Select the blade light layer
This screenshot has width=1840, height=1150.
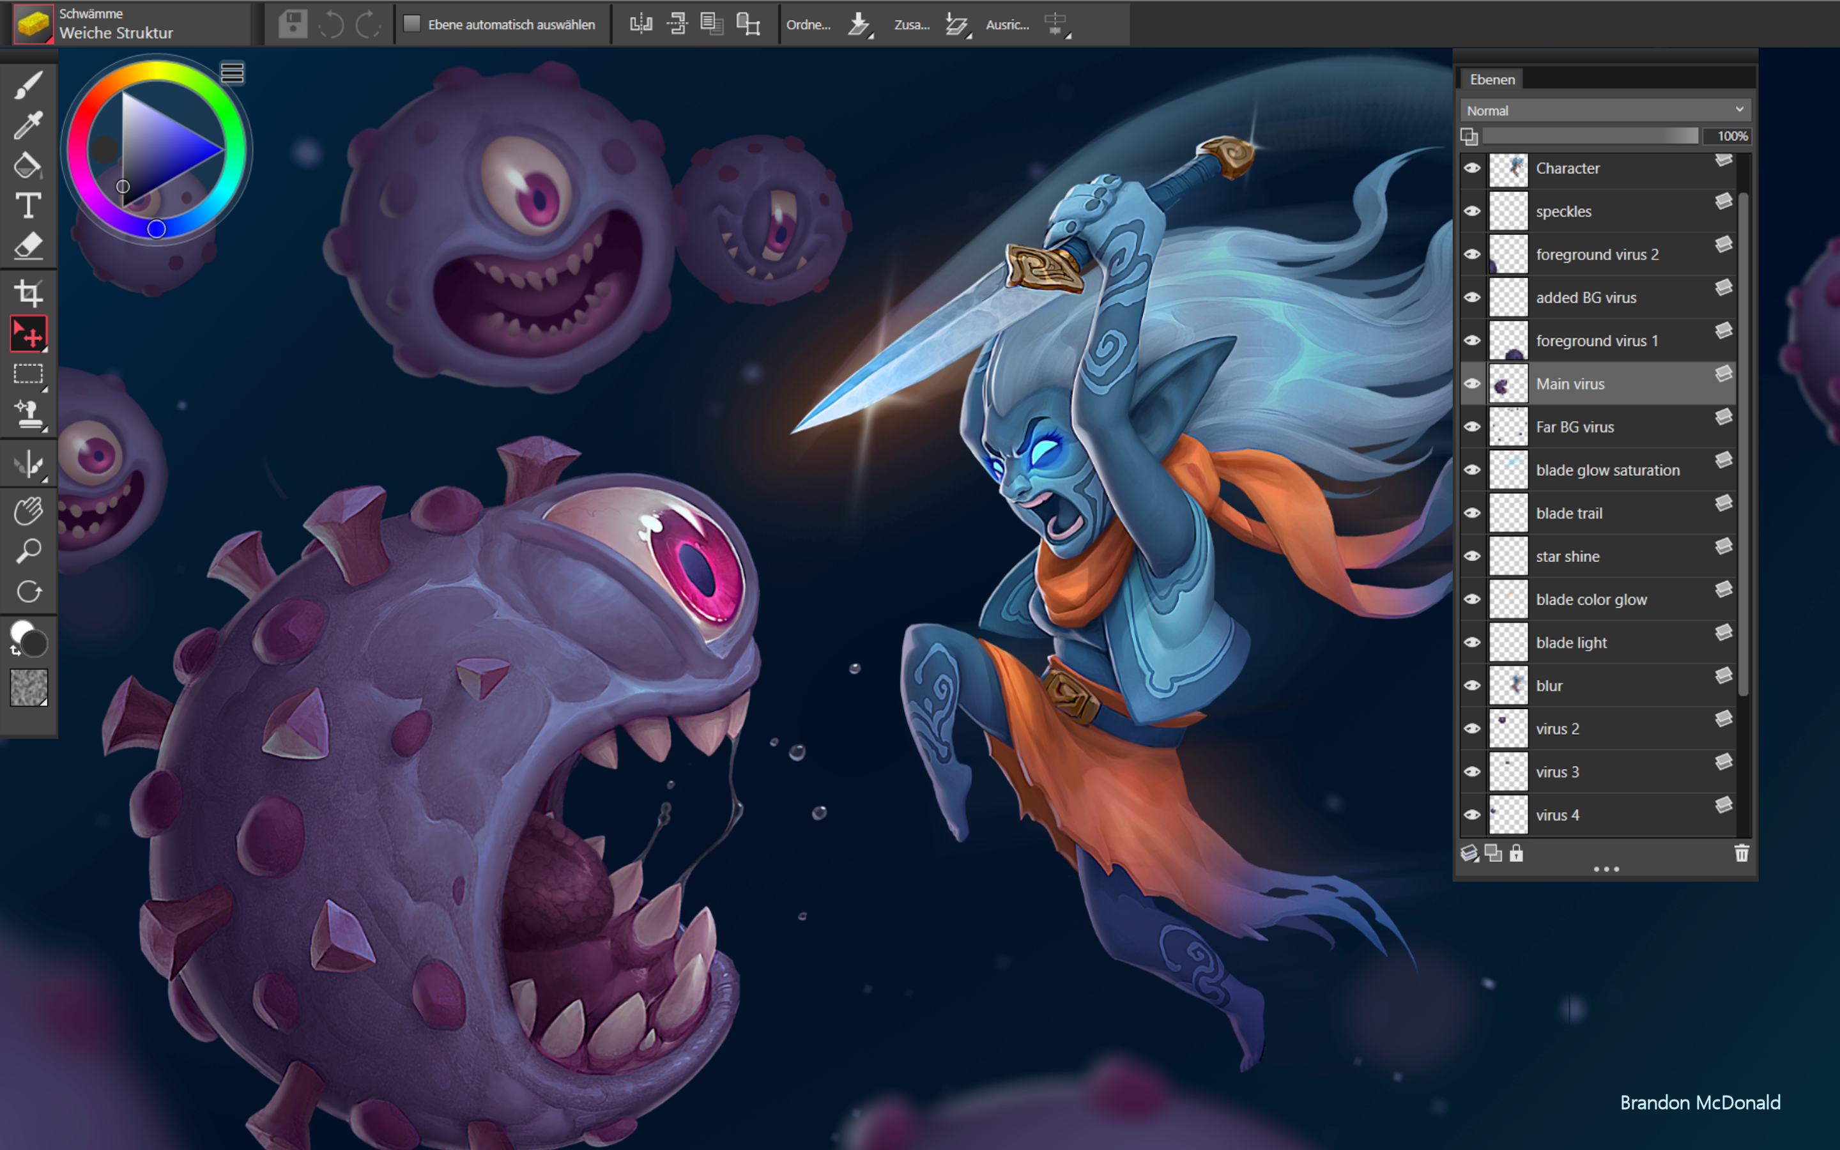[x=1597, y=643]
